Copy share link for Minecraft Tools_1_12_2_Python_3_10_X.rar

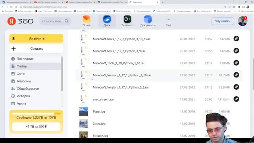pyautogui.click(x=237, y=39)
